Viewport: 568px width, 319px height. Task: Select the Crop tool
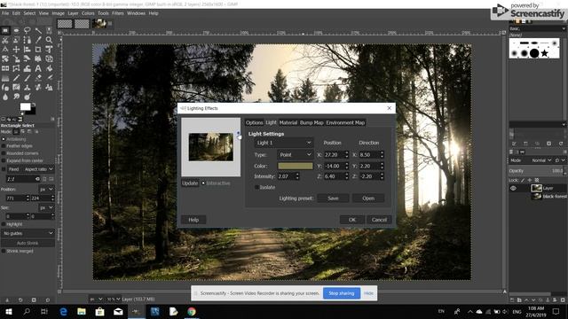[x=38, y=50]
